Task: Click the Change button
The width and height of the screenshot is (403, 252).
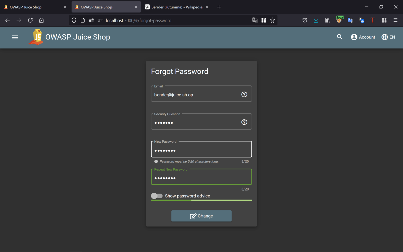Action: (x=201, y=216)
